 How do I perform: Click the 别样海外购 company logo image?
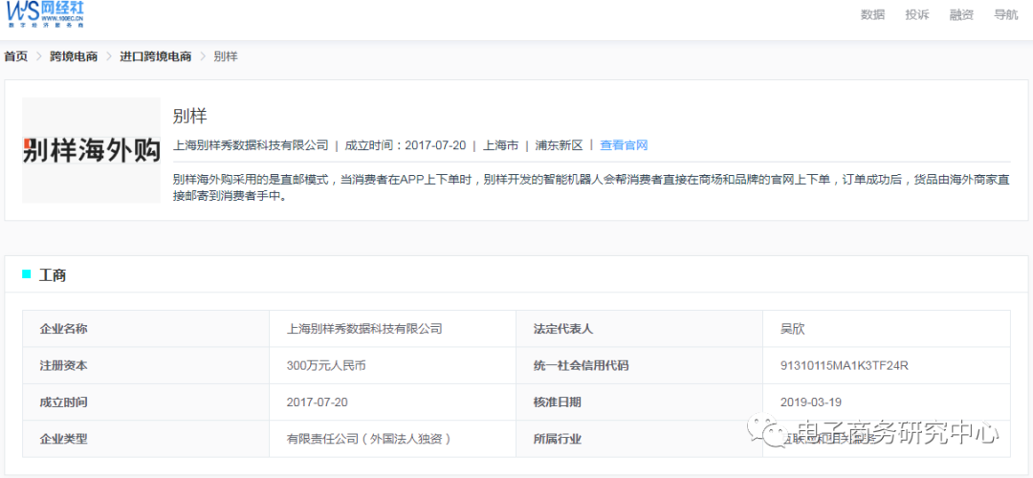92,150
